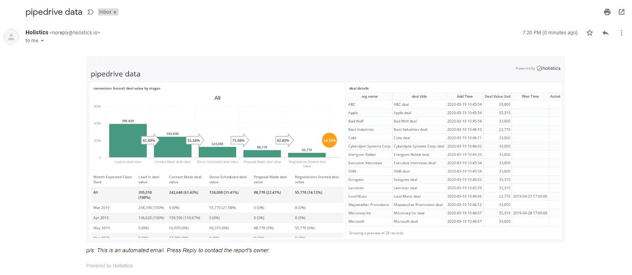Click the importance marker beside subject
Image resolution: width=632 pixels, height=275 pixels.
[x=91, y=12]
